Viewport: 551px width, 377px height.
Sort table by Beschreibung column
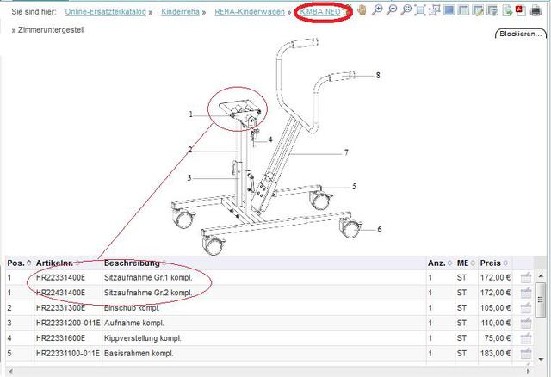pos(135,263)
